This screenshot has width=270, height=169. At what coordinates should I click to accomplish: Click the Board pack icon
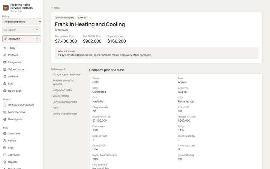point(5,91)
